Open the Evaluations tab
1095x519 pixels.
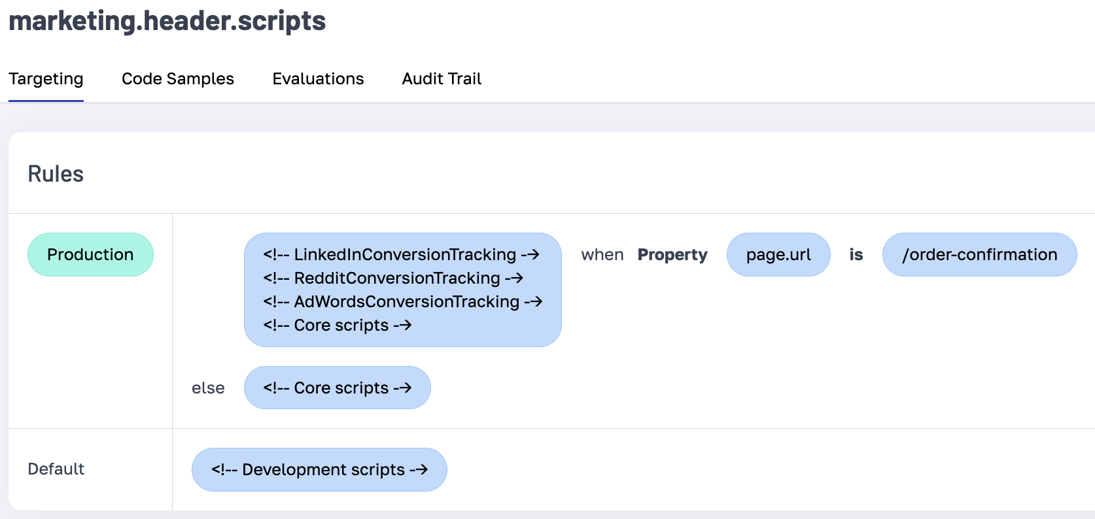(318, 78)
